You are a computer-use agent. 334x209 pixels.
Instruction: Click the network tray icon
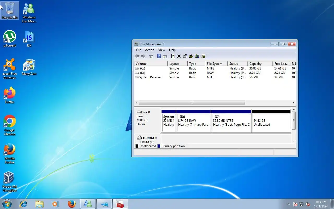301,204
